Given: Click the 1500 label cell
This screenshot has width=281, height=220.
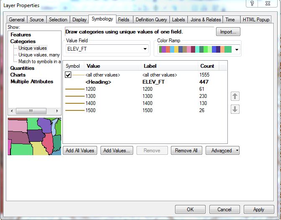Looking at the screenshot, I should click(147, 110).
